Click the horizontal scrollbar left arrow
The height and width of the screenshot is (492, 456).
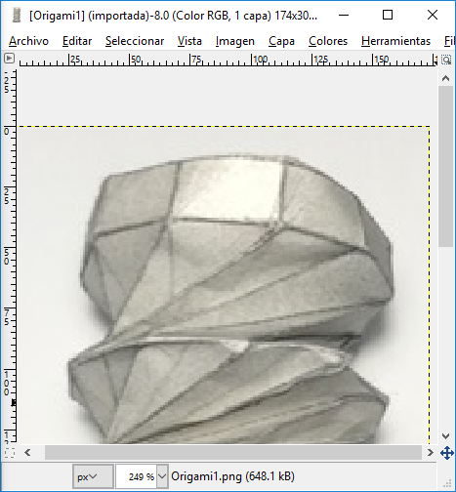(27, 452)
